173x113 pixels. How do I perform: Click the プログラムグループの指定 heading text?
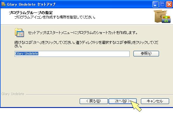click(x=31, y=13)
